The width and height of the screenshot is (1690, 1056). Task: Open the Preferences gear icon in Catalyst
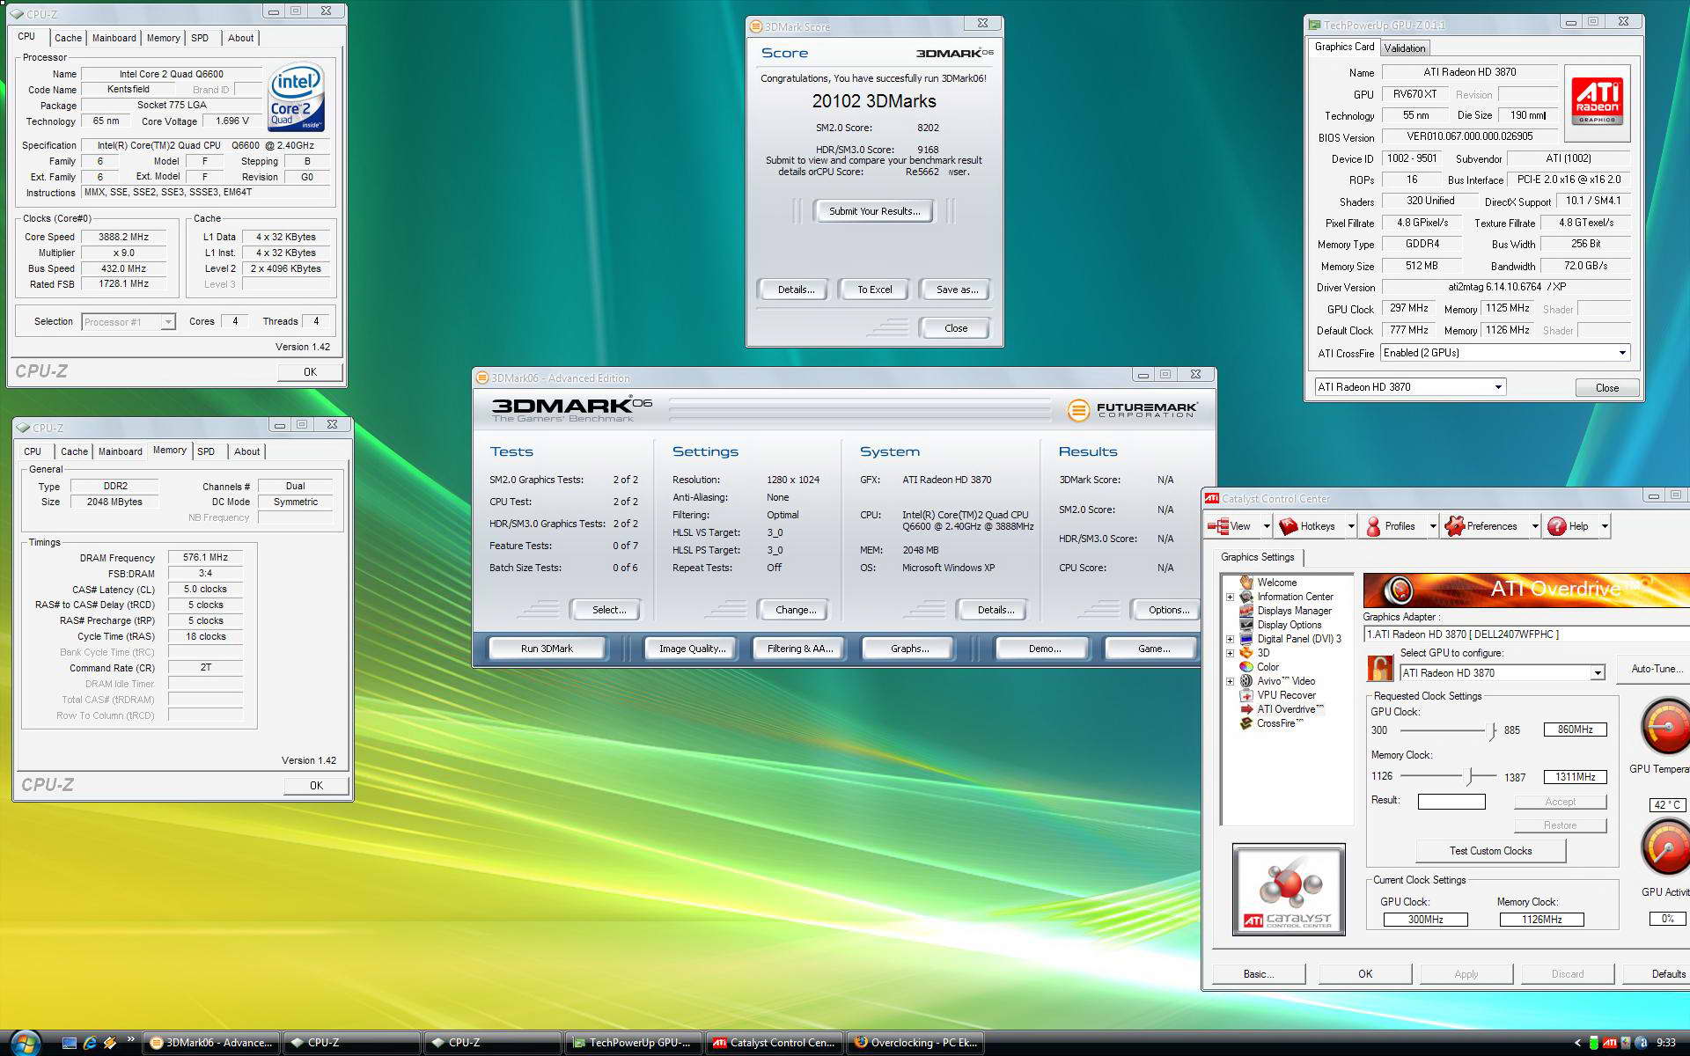tap(1454, 526)
